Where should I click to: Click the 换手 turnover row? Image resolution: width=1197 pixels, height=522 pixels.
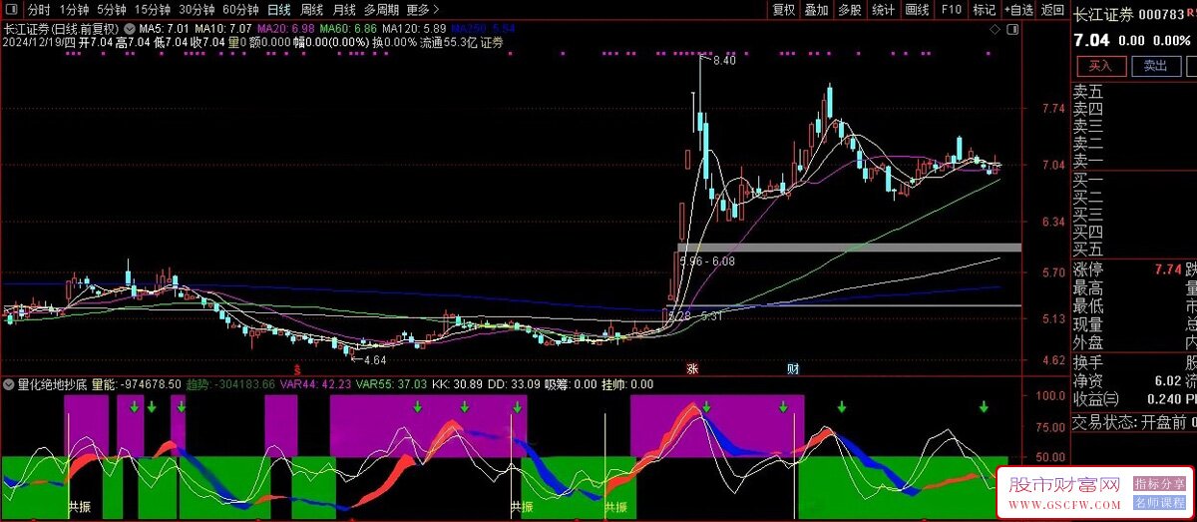coord(1134,361)
